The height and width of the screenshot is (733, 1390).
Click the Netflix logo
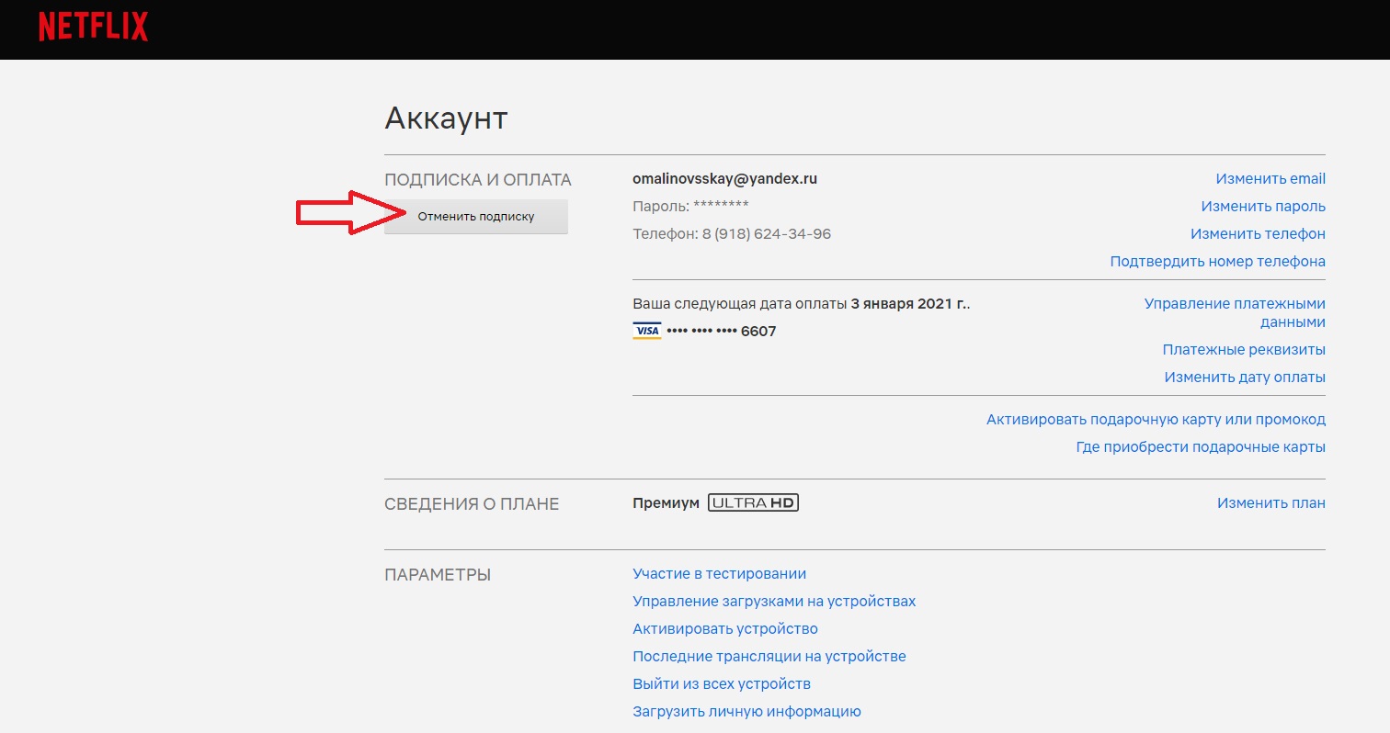(93, 27)
